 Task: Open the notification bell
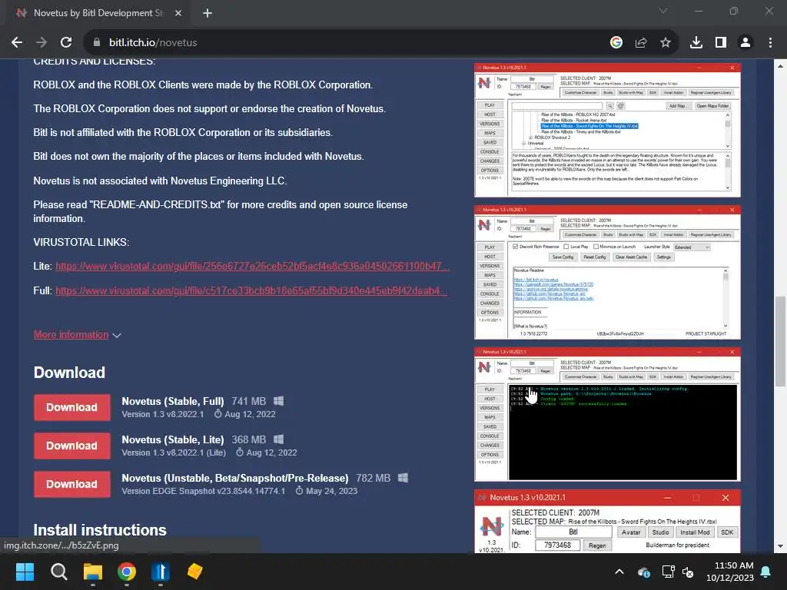766,572
